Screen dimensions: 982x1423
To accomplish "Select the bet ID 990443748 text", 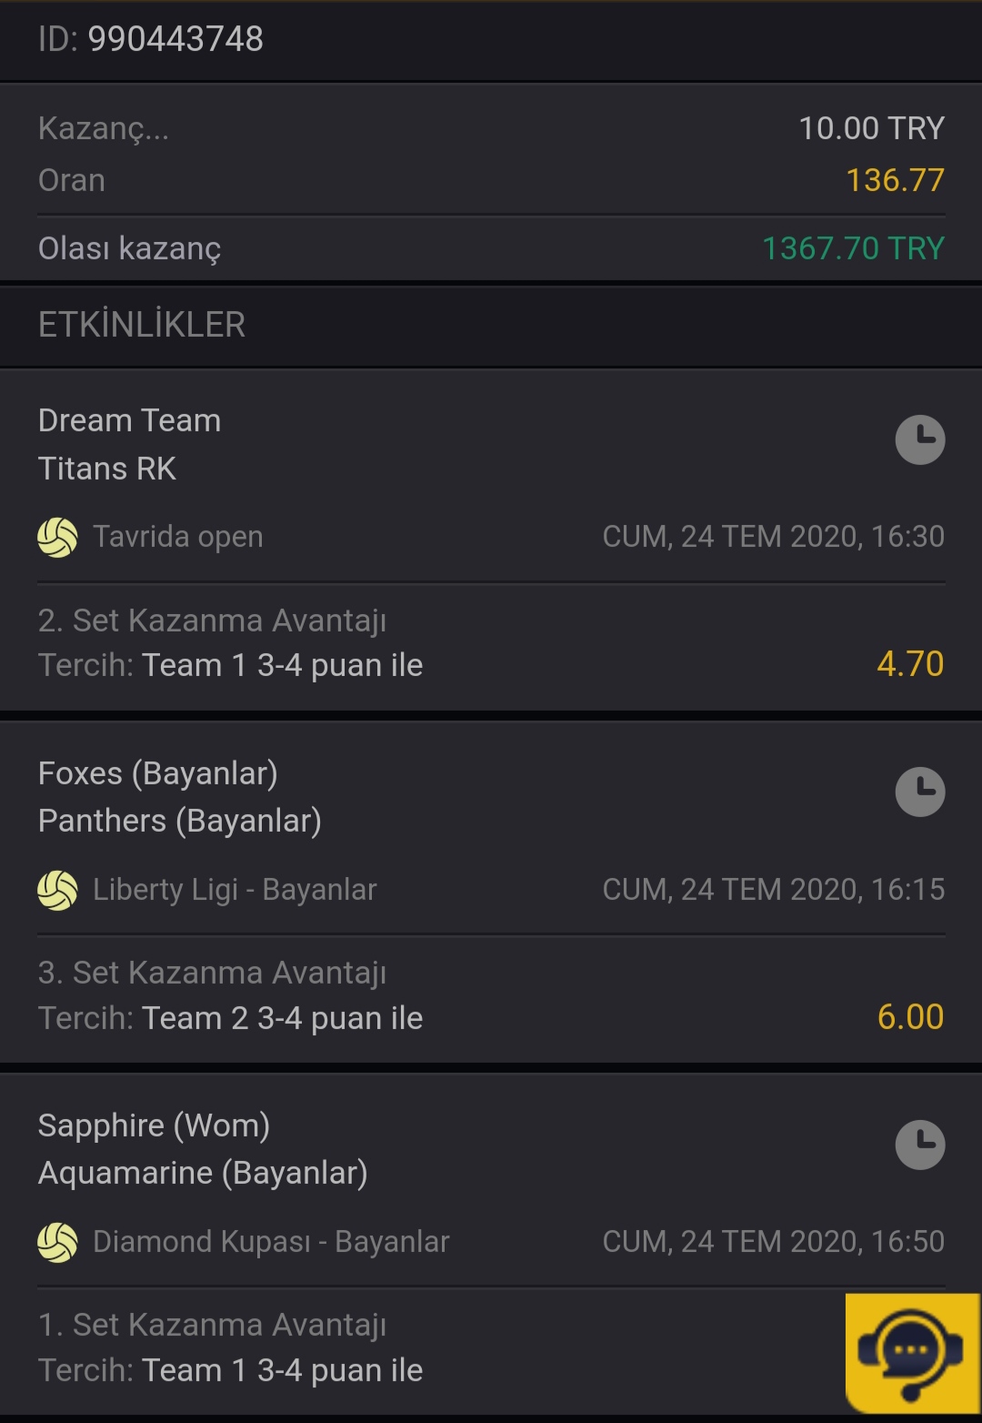I will (151, 39).
